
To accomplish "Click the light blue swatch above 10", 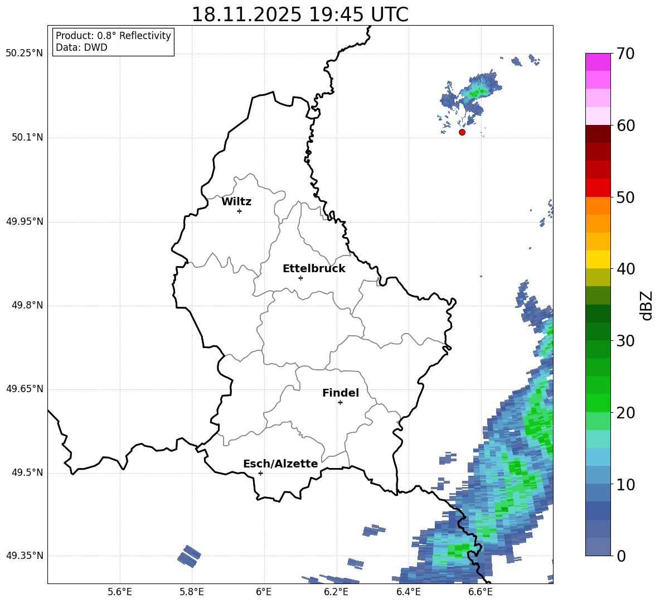I will (x=598, y=475).
